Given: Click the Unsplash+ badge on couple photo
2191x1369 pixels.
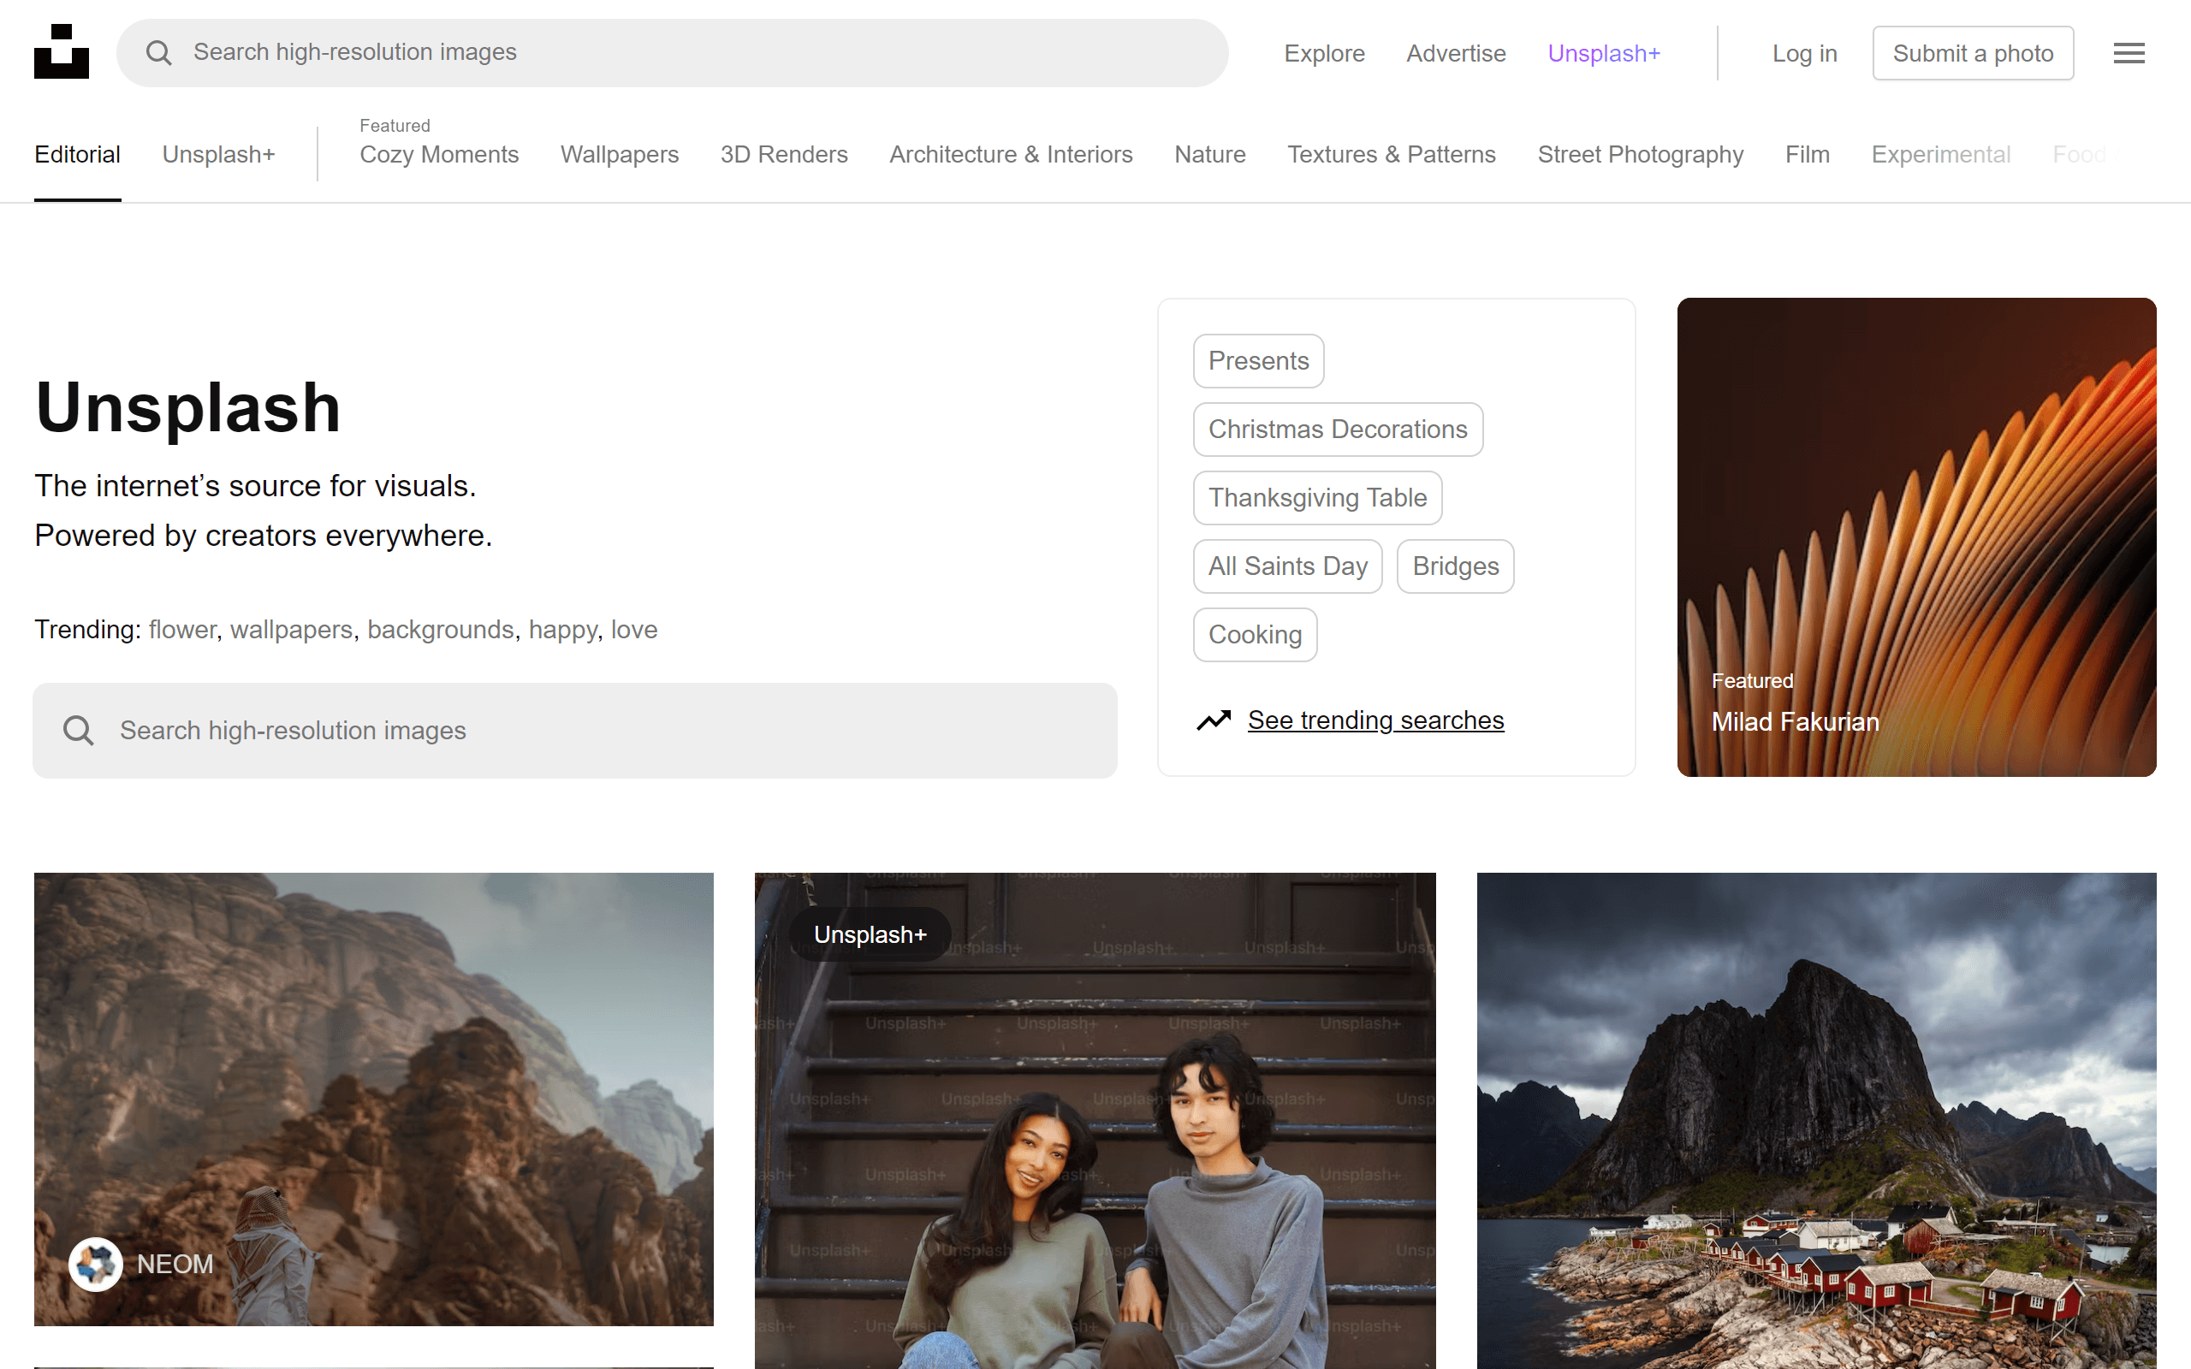Looking at the screenshot, I should (870, 933).
